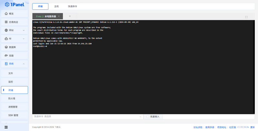Click the 容器 container icon
The image size is (258, 131).
tap(6, 55)
